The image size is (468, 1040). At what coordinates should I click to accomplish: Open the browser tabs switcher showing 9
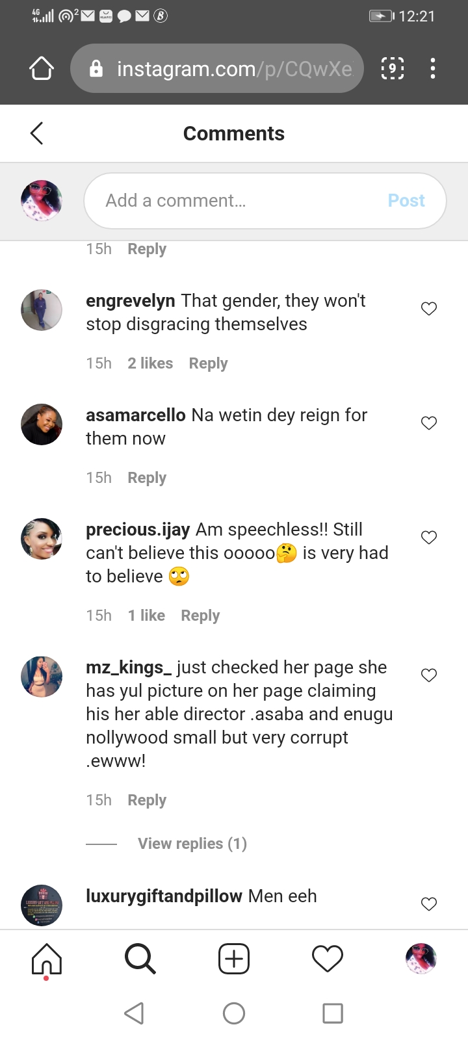click(392, 68)
